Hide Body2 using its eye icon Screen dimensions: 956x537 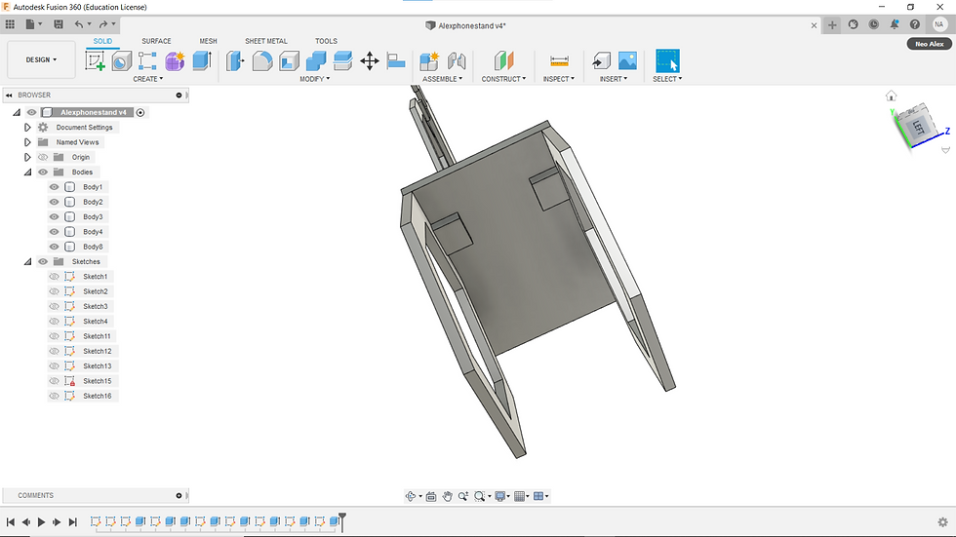tap(55, 202)
